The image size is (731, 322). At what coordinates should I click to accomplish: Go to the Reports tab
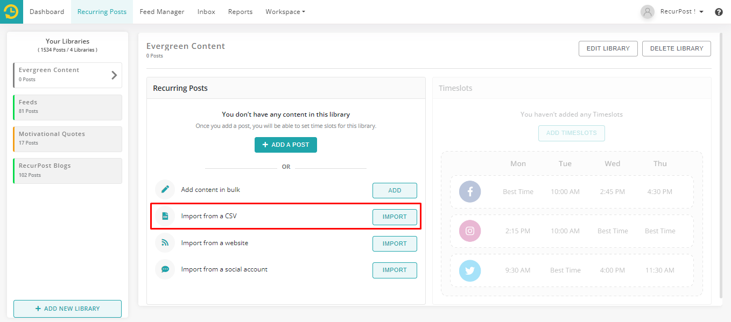pos(240,12)
